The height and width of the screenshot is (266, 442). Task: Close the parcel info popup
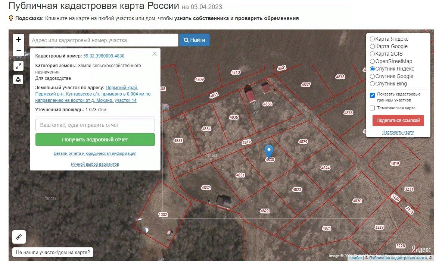pos(155,54)
